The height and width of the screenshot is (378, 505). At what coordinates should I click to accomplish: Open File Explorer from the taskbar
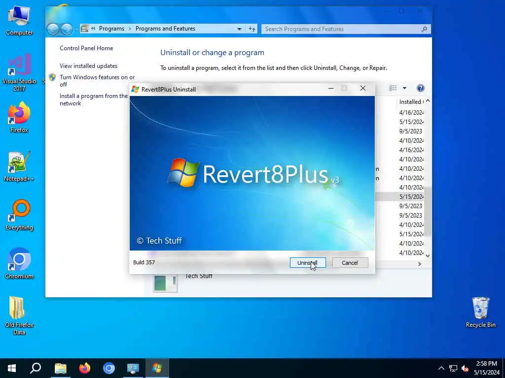(60, 368)
